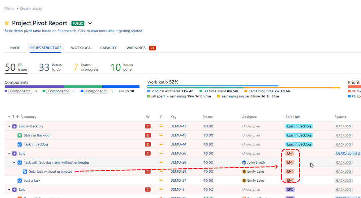Click John Smith avatar in DEMO-28 row
Image resolution: width=361 pixels, height=198 pixels.
coord(244,163)
